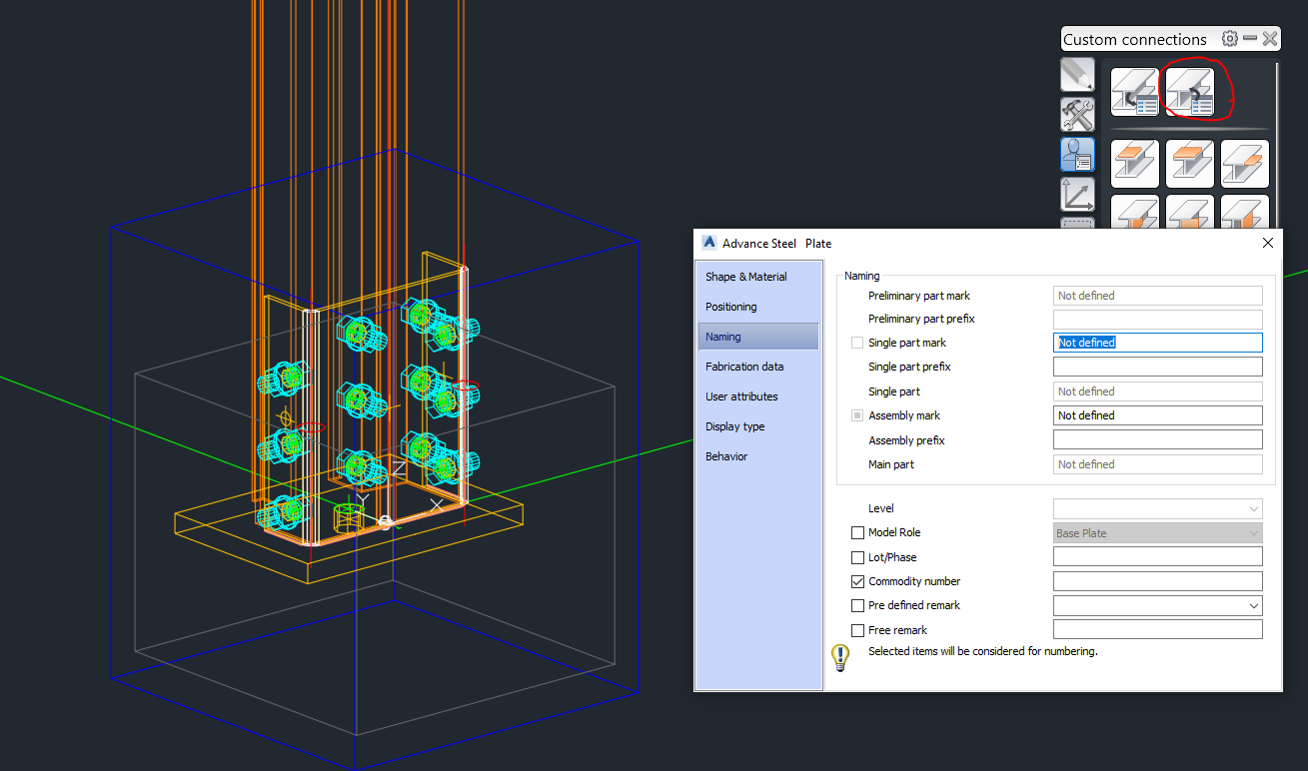Click the hammer and wrench tools icon

(1076, 114)
